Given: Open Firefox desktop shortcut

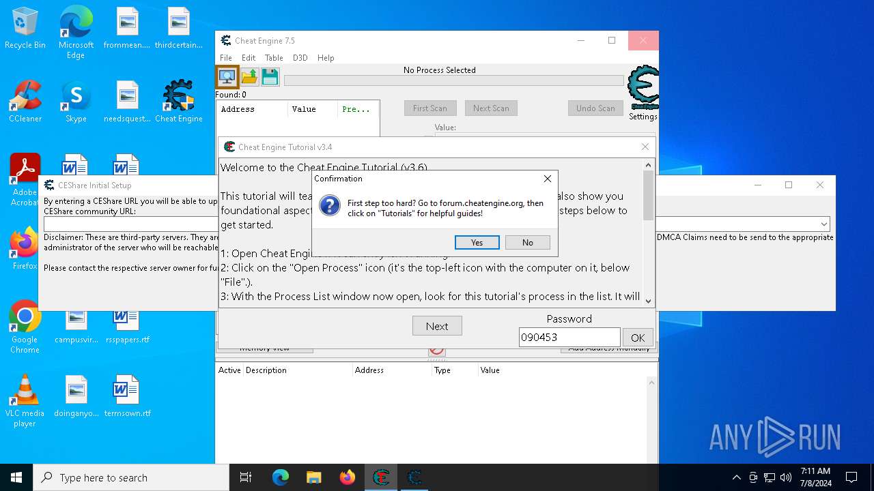Looking at the screenshot, I should click(x=25, y=249).
